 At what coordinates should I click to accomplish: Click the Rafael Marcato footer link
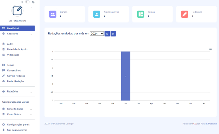[209, 123]
